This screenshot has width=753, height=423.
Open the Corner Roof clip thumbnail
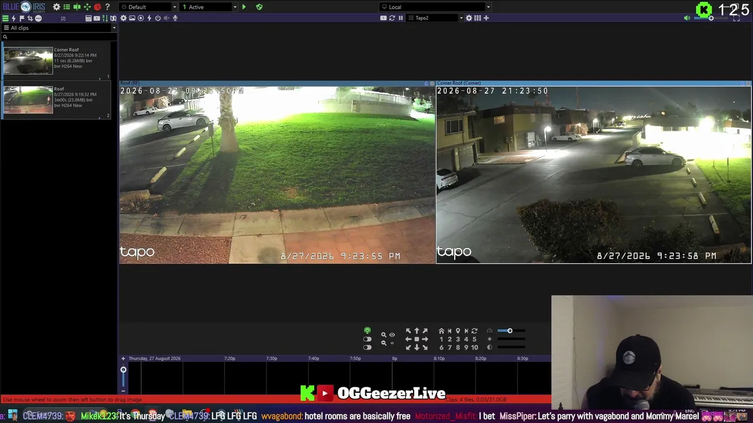[28, 61]
